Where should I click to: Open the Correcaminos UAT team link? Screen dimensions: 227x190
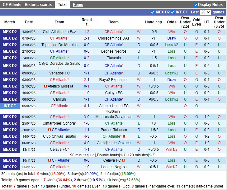(114, 38)
